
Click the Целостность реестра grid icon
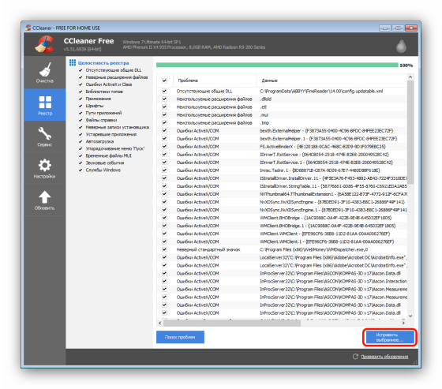click(73, 62)
